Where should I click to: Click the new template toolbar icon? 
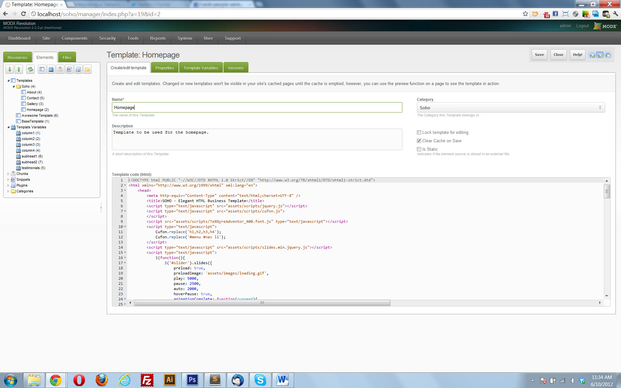[x=42, y=69]
